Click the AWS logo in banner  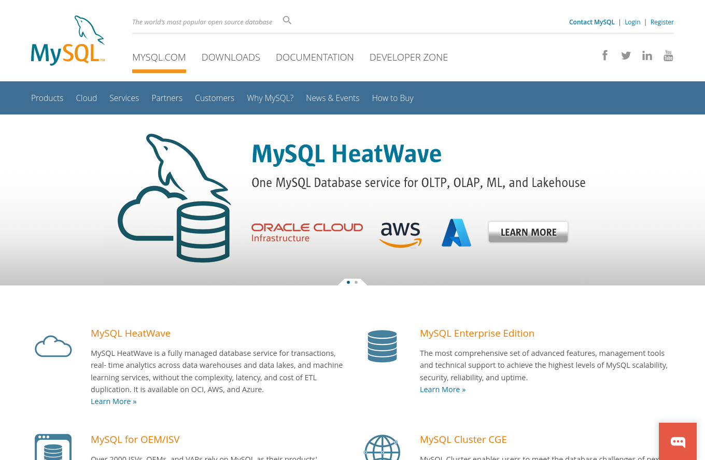click(x=401, y=235)
